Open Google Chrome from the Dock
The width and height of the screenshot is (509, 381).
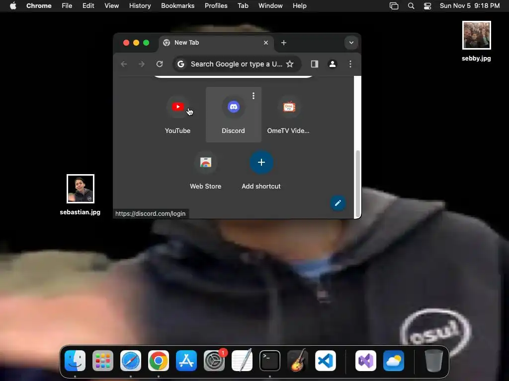[x=159, y=361]
